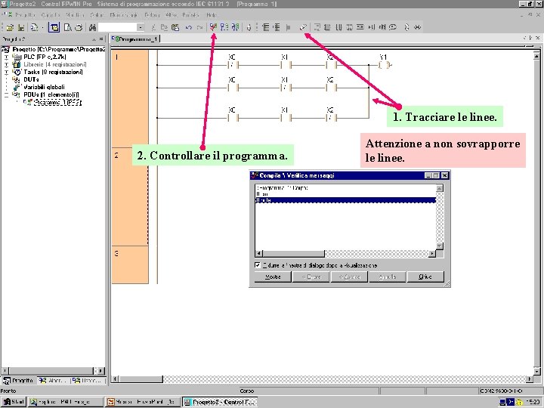Click the dialog's horizontal scrollbar thumb

pyautogui.click(x=294, y=254)
